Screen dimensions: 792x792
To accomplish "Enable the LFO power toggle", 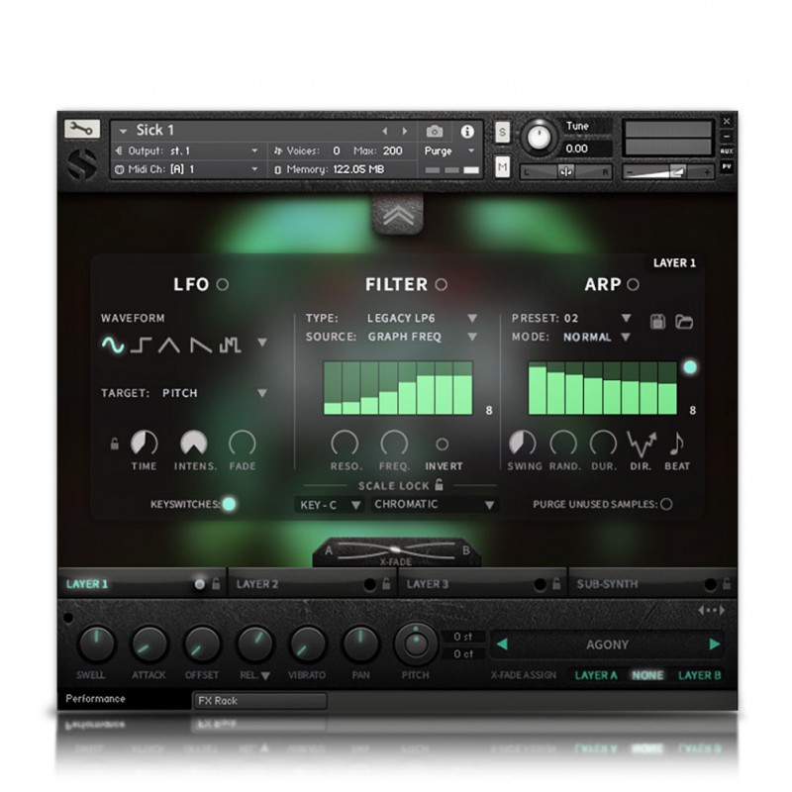I will (223, 284).
